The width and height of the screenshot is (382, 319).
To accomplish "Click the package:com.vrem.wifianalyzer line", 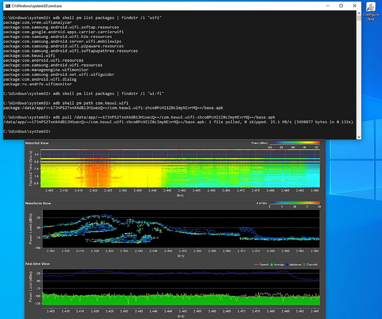I will tap(37, 22).
